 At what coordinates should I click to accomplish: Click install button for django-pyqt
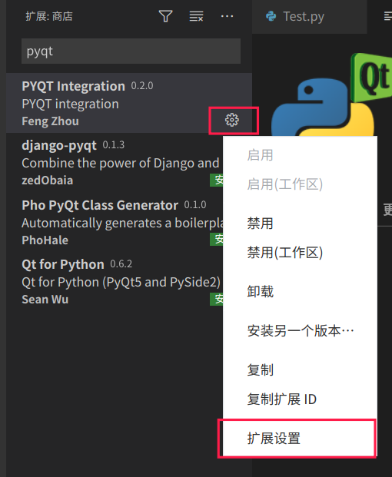coord(217,180)
